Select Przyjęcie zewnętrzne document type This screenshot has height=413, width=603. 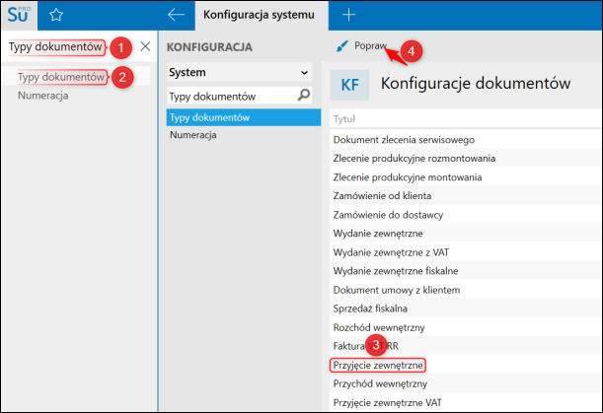pyautogui.click(x=380, y=365)
